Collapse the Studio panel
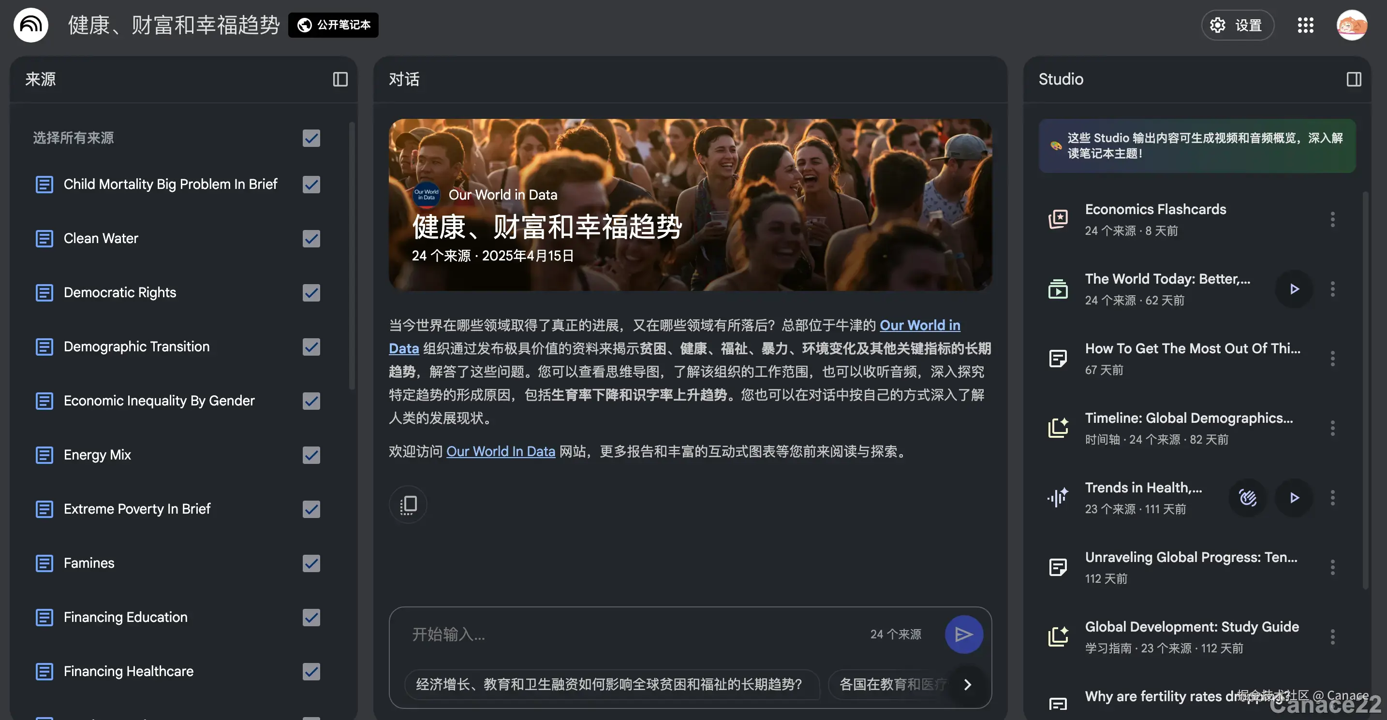The height and width of the screenshot is (720, 1387). click(1354, 79)
